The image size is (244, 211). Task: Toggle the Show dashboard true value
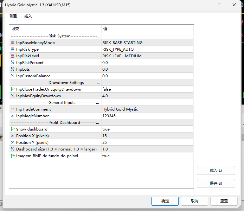coord(147,129)
